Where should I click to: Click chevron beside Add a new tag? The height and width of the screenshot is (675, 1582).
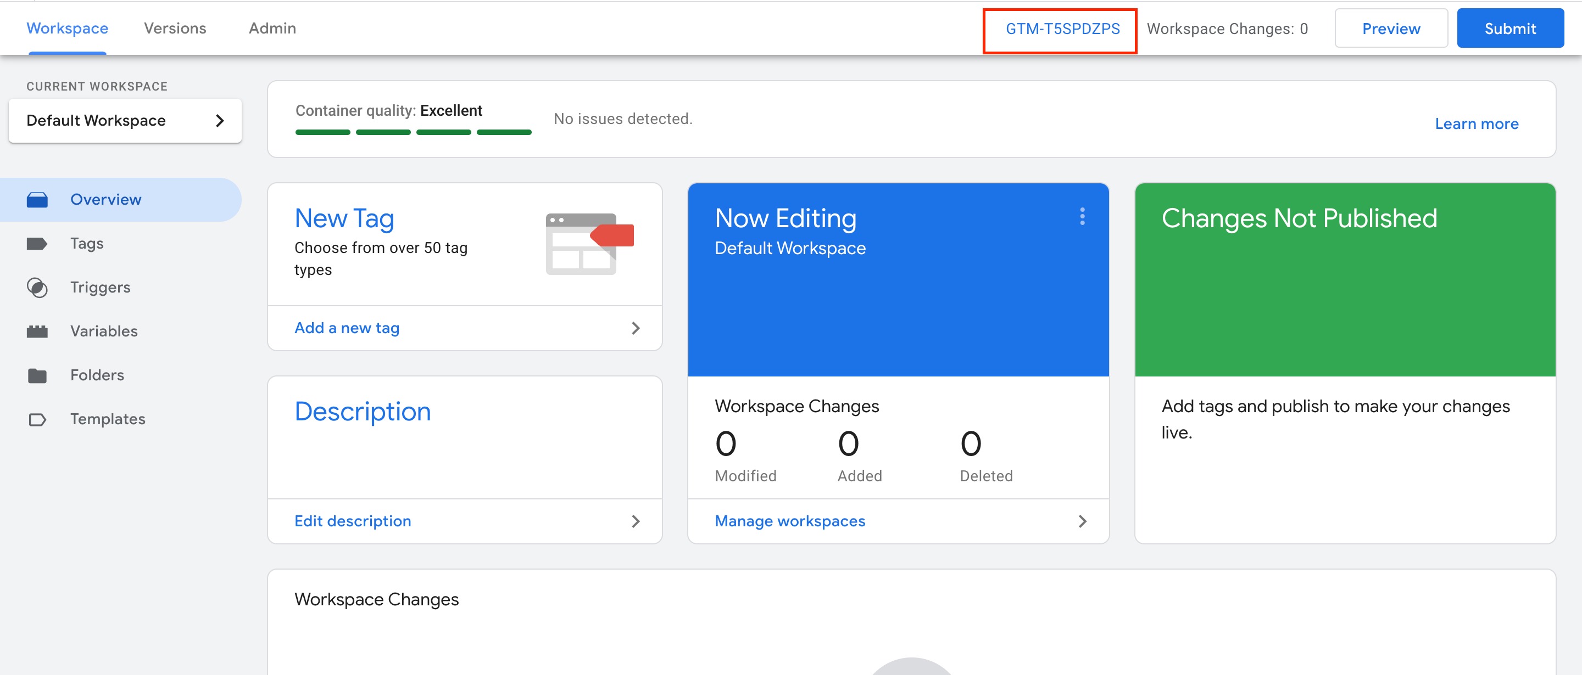click(x=636, y=328)
